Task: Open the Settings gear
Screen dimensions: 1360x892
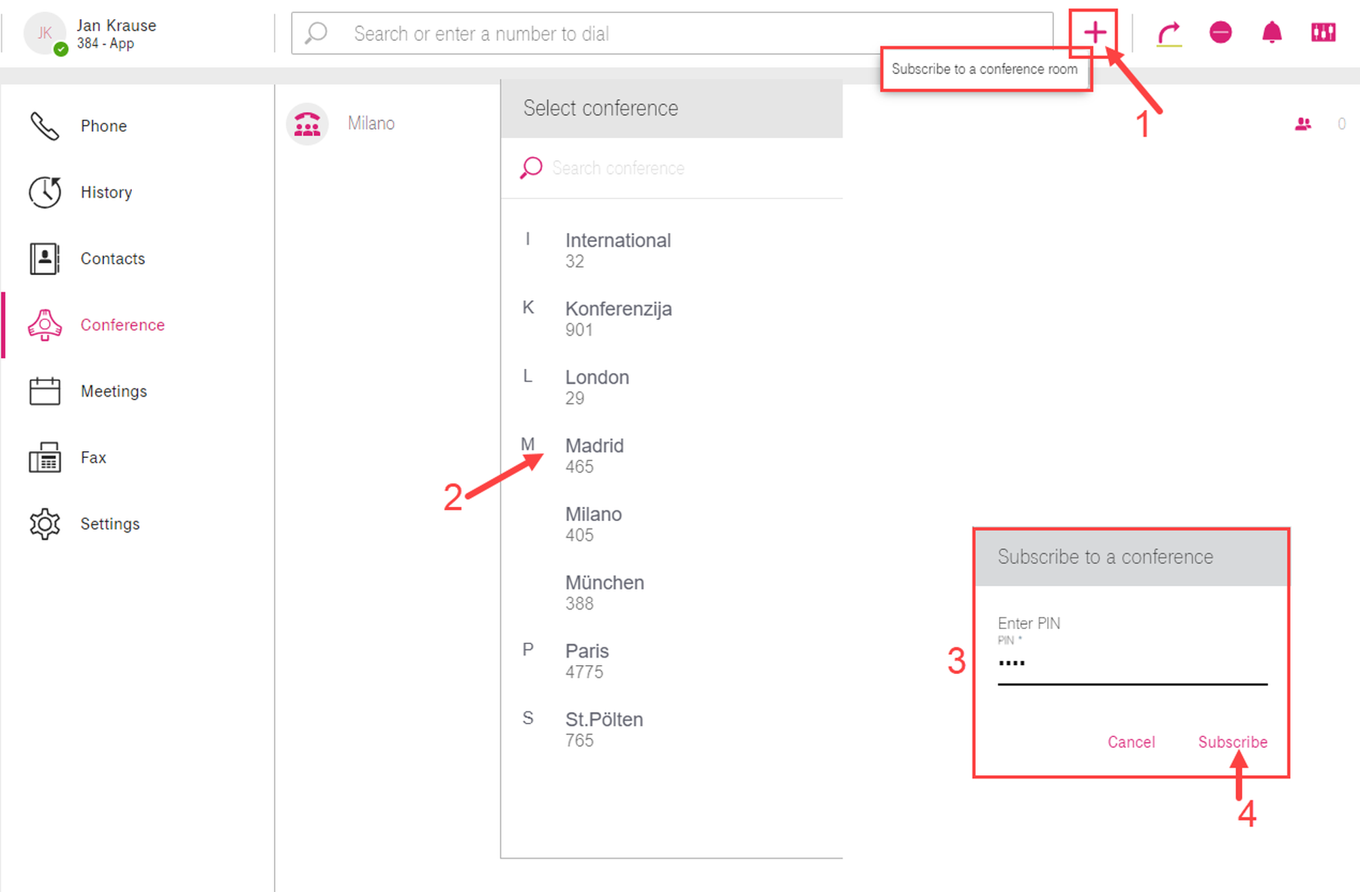Action: click(109, 524)
